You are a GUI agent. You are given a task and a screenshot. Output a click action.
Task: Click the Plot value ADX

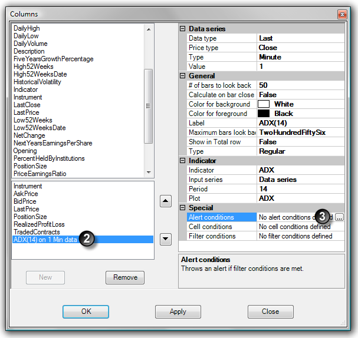[x=300, y=198]
